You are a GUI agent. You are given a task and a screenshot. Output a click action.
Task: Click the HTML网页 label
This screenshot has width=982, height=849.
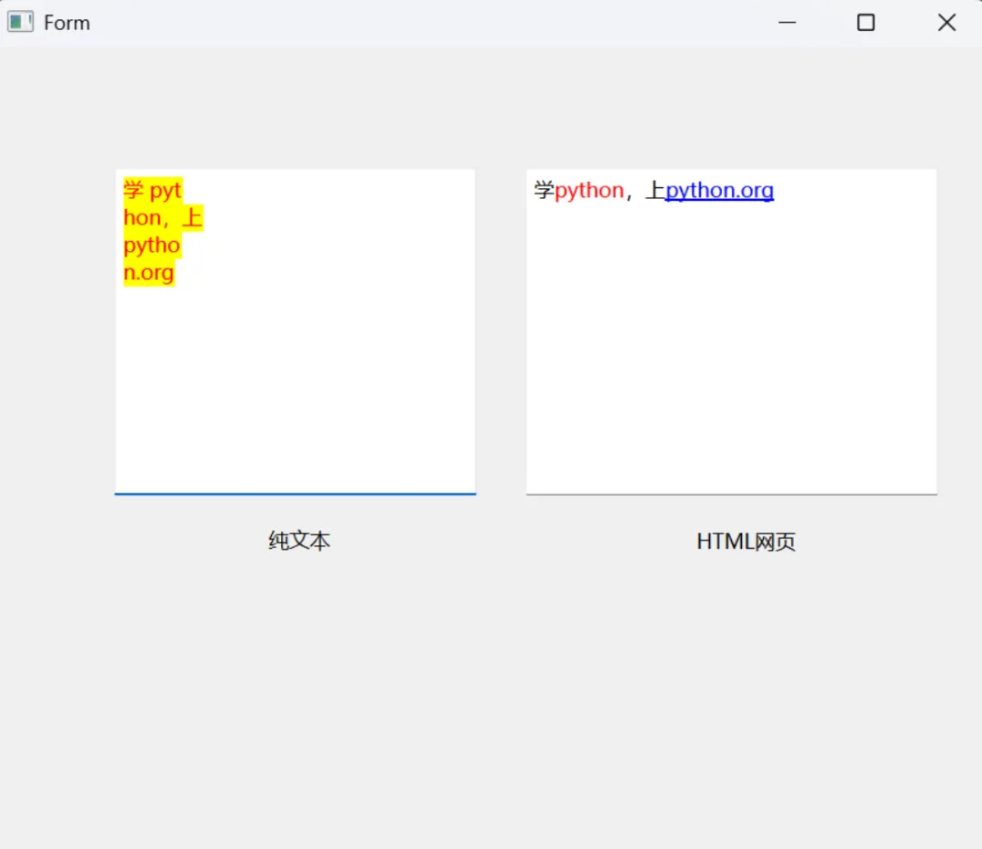pyautogui.click(x=746, y=542)
